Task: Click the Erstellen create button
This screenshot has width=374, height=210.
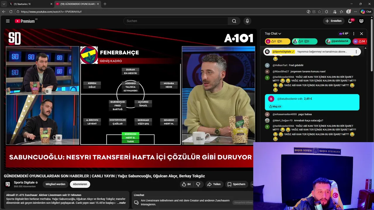Action: (333, 21)
